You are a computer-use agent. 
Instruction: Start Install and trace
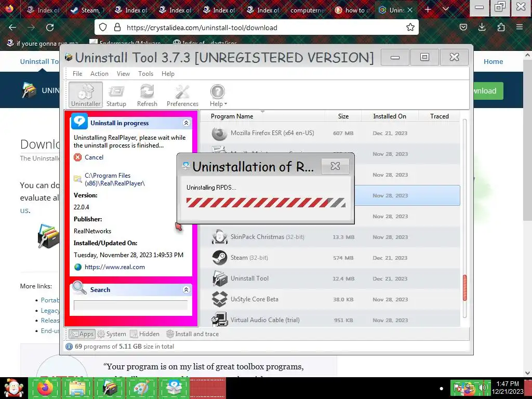click(x=192, y=334)
